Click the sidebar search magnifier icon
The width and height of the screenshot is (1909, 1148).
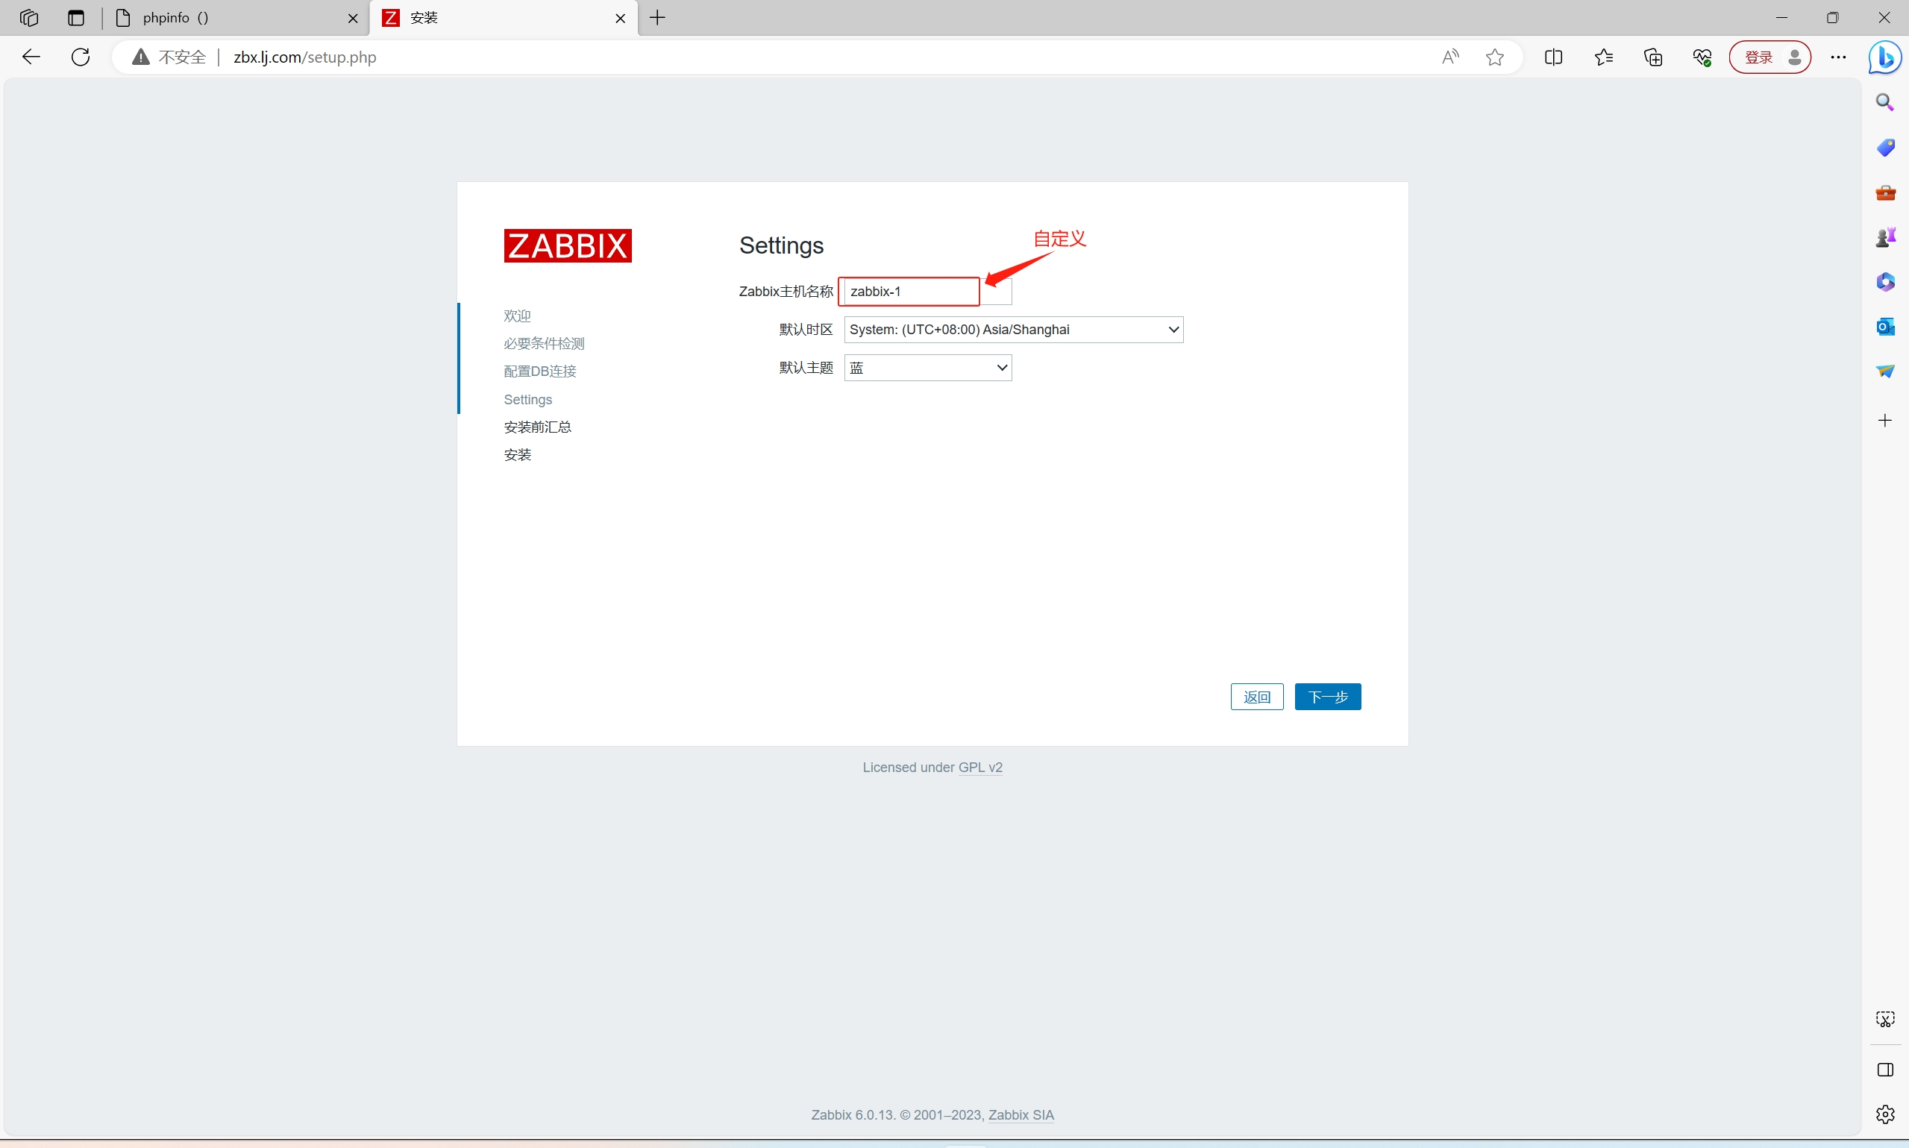(x=1884, y=102)
